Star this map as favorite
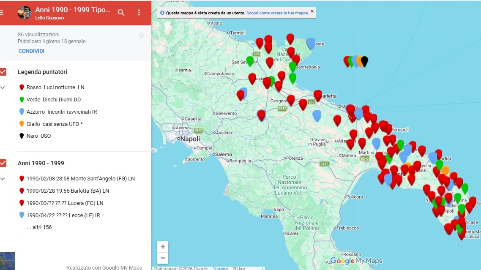The image size is (481, 270). (141, 35)
